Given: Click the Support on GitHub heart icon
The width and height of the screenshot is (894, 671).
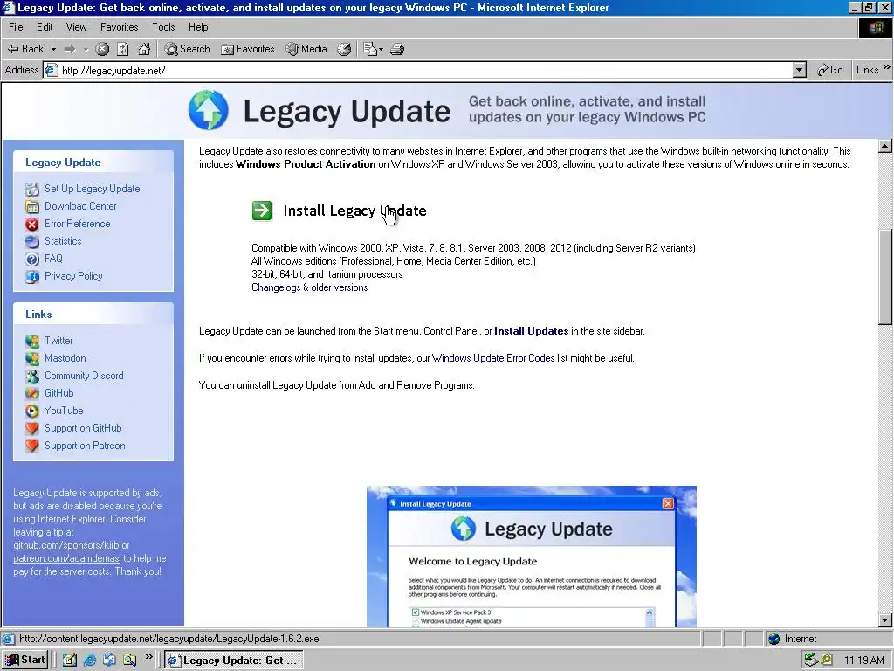Looking at the screenshot, I should pyautogui.click(x=32, y=428).
